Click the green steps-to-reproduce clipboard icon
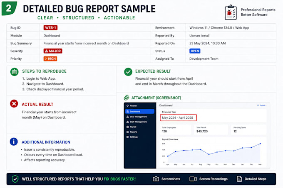 coord(15,72)
